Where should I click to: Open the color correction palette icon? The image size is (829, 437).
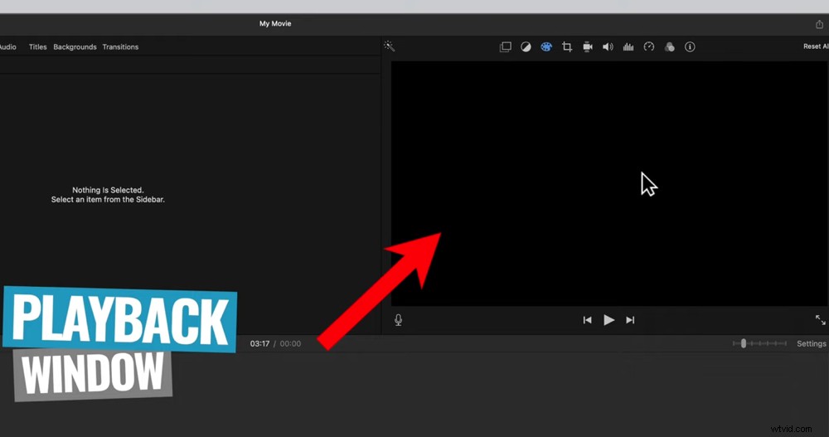click(546, 46)
